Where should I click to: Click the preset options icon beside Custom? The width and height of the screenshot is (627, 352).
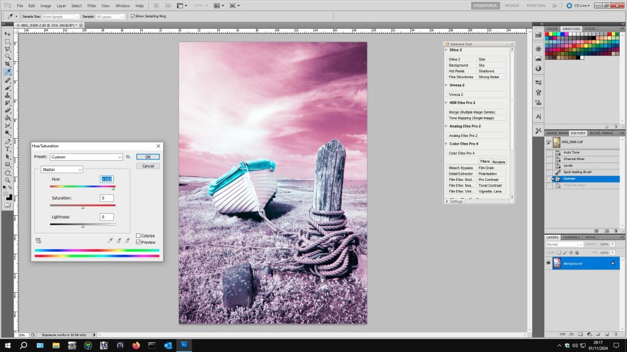coord(129,157)
